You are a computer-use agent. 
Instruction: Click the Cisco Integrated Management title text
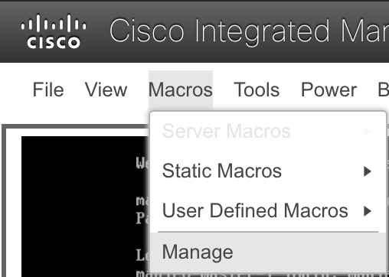[x=249, y=31]
